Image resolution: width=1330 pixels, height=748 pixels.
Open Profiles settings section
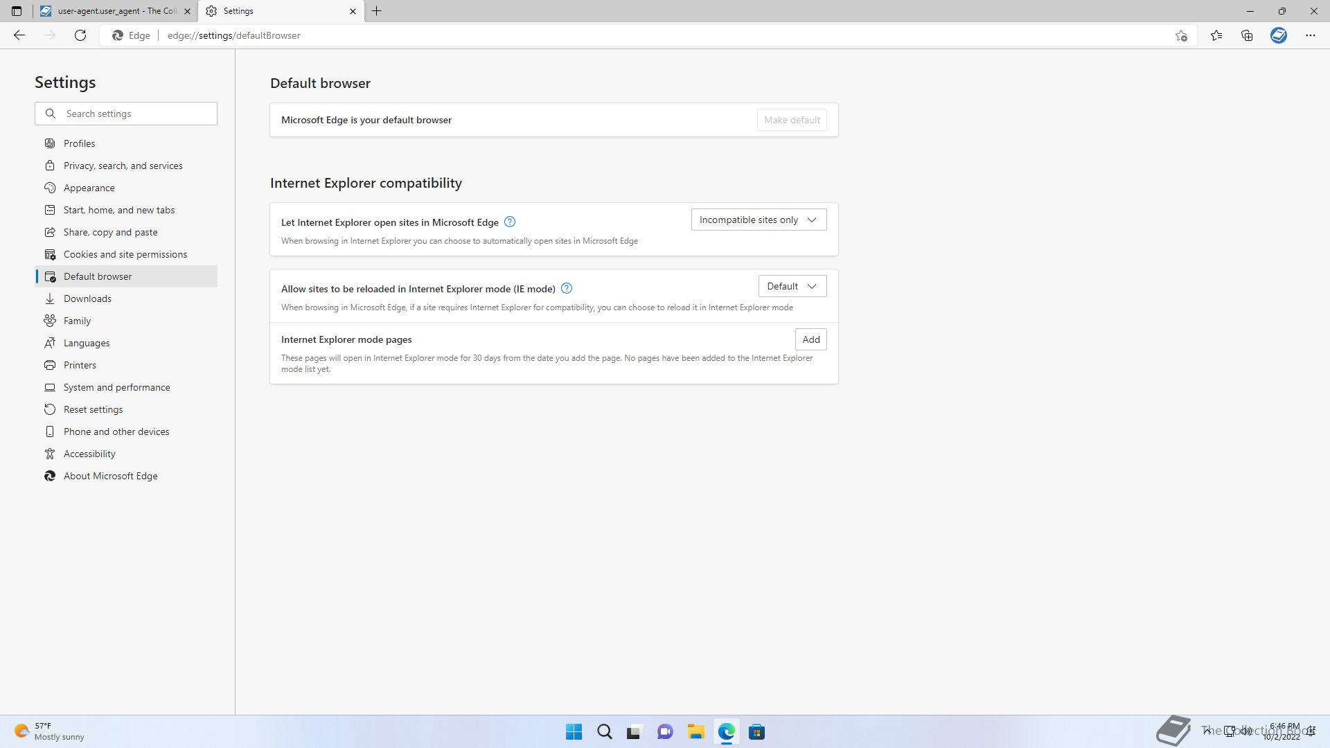(x=126, y=143)
